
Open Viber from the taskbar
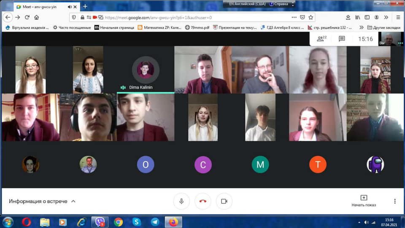pyautogui.click(x=100, y=222)
